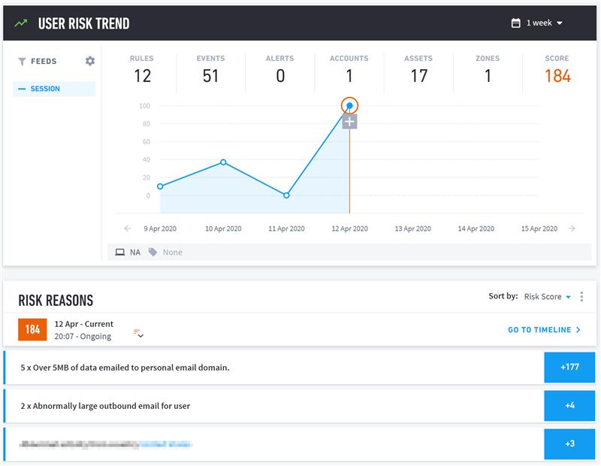Select the 10 Apr 2020 data point
The width and height of the screenshot is (601, 466).
[223, 162]
